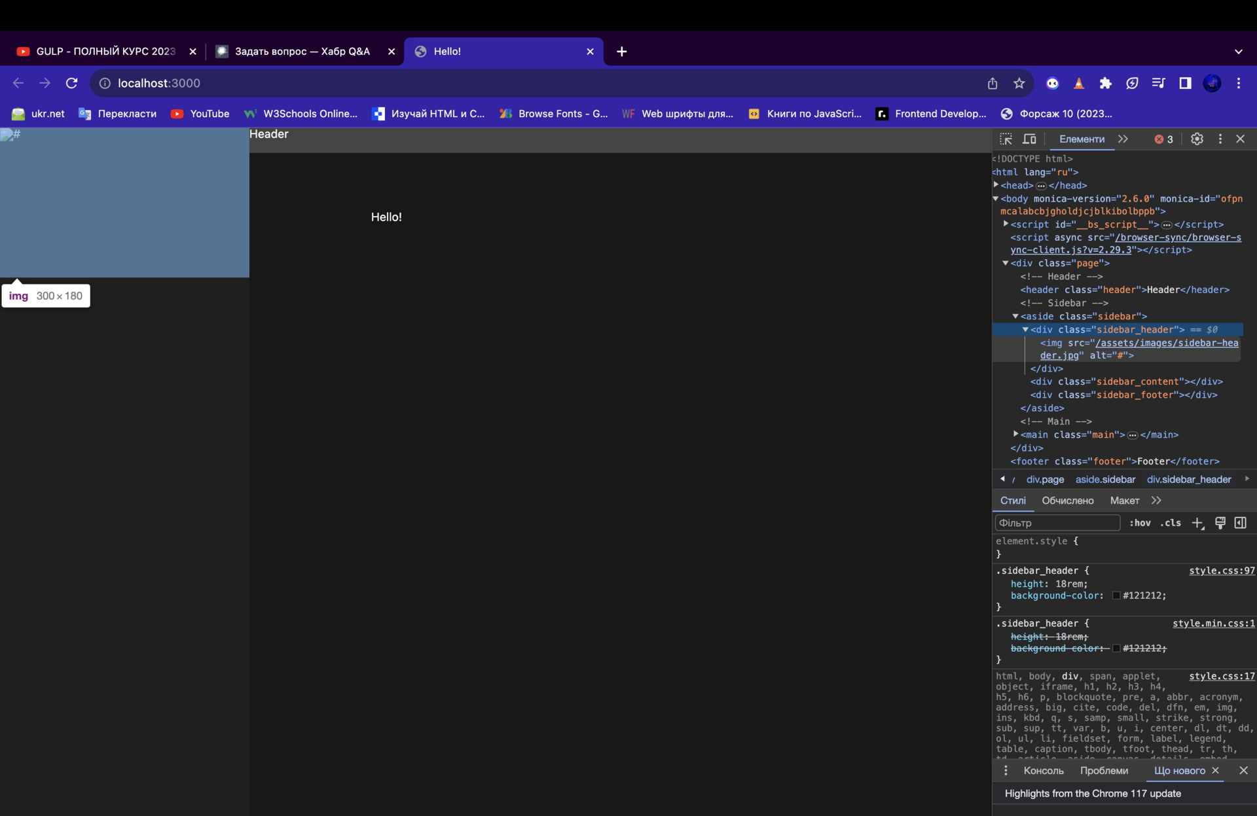
Task: Open DevTools settings gear
Action: [x=1197, y=139]
